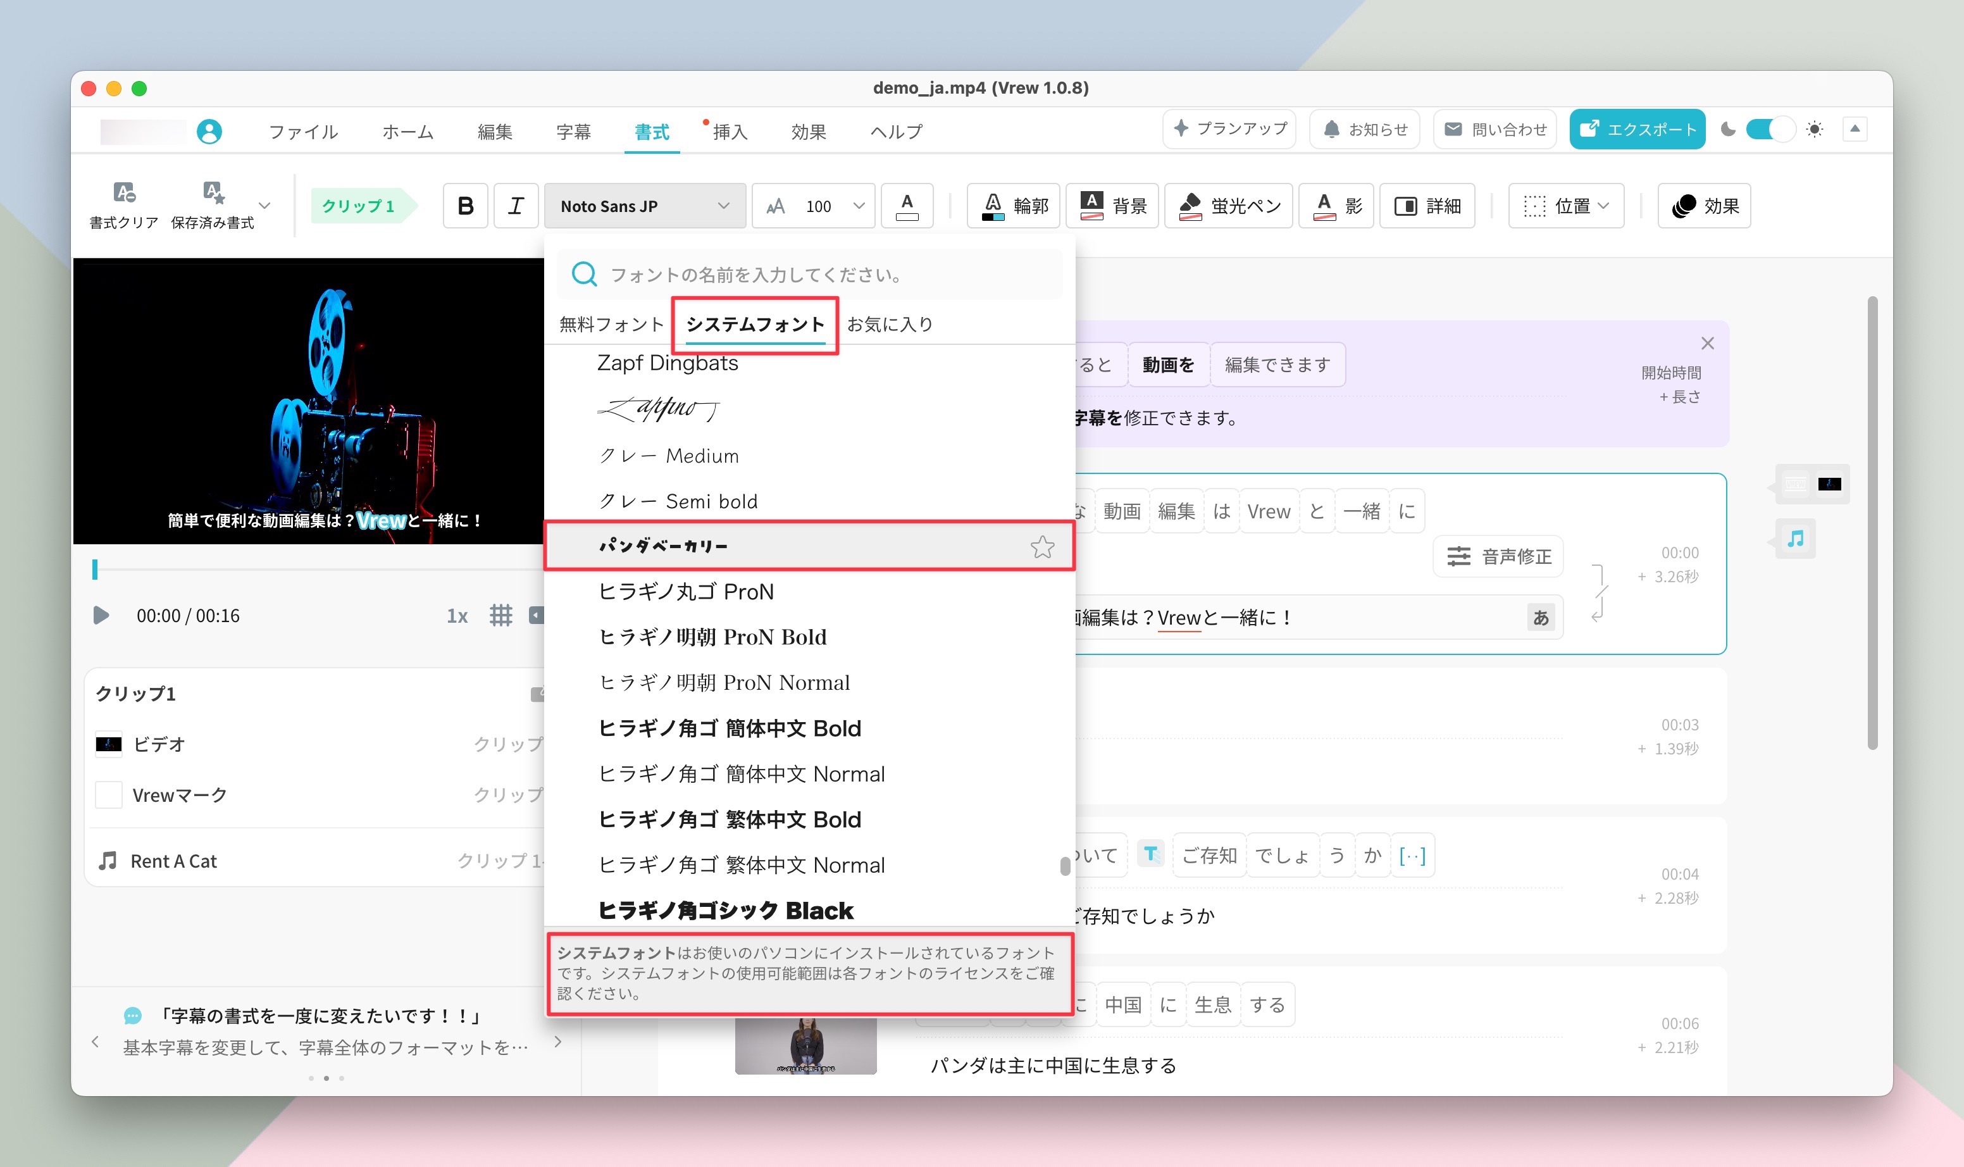Favorite パンダベーカリー with the star icon

coord(1043,547)
